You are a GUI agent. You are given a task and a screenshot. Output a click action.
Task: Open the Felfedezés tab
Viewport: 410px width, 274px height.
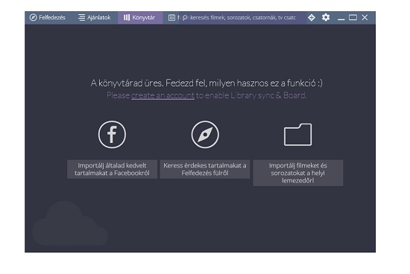(x=48, y=18)
